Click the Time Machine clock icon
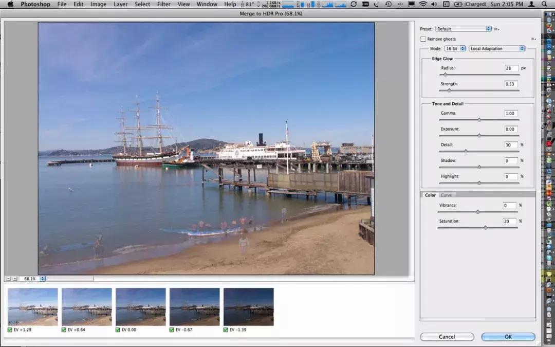555x347 pixels. click(388, 4)
